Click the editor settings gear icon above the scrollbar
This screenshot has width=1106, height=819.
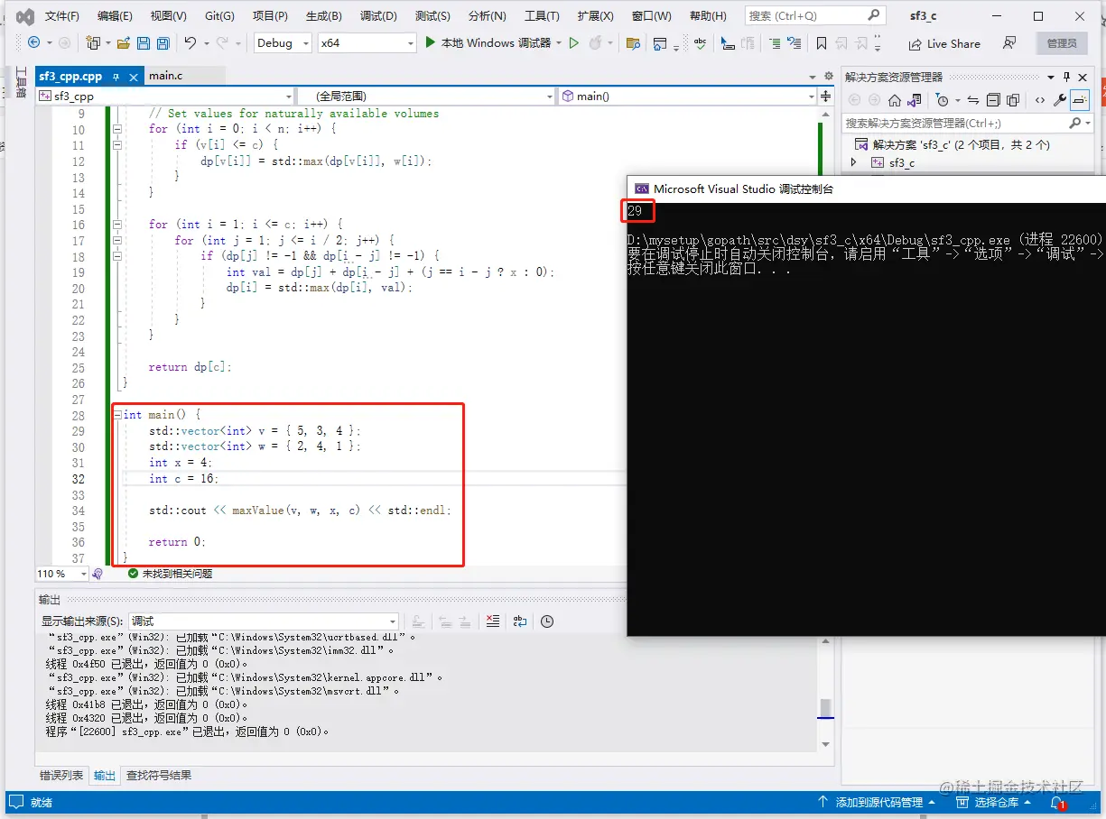[x=827, y=77]
